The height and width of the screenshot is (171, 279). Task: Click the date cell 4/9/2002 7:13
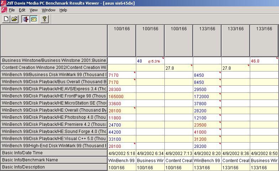point(179,153)
